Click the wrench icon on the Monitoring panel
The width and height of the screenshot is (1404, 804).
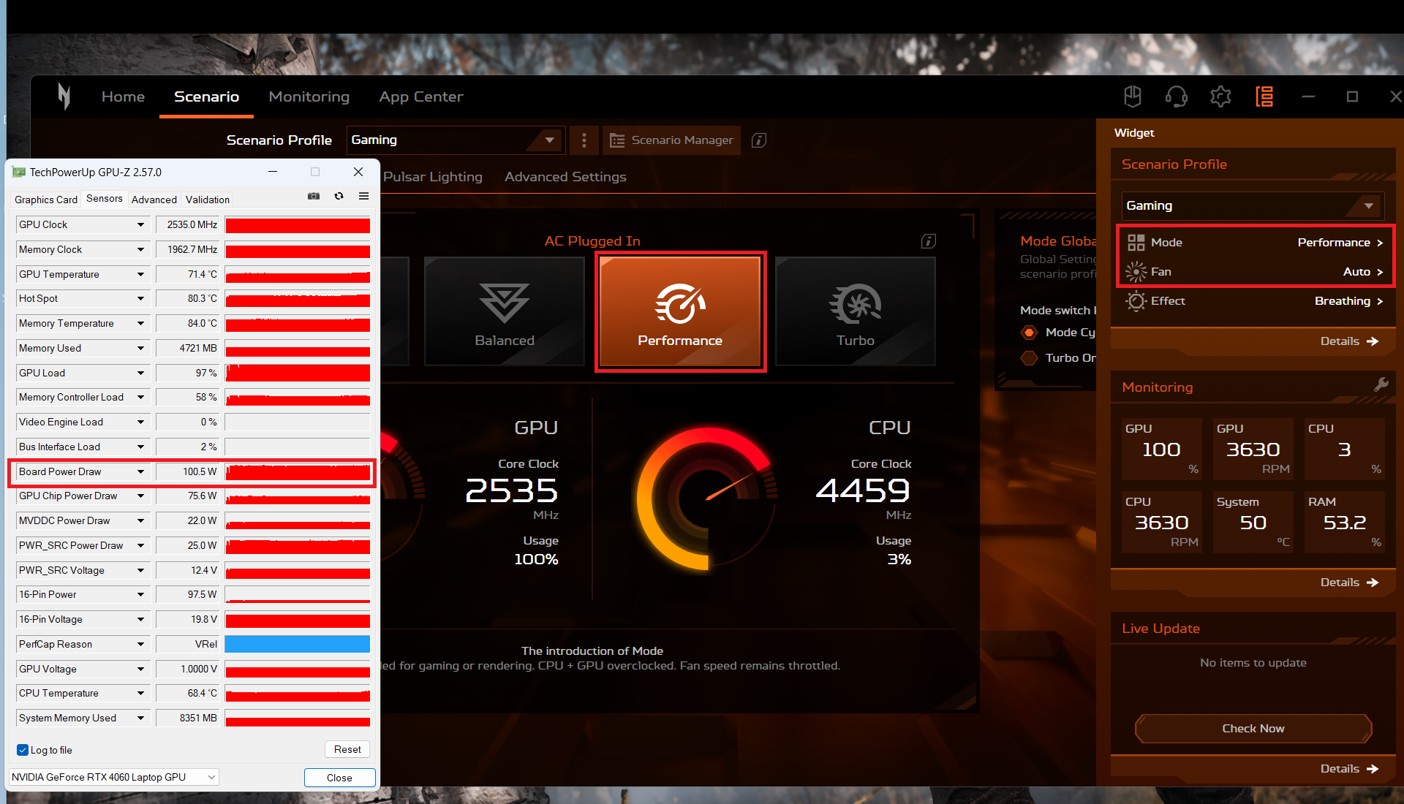(1381, 384)
